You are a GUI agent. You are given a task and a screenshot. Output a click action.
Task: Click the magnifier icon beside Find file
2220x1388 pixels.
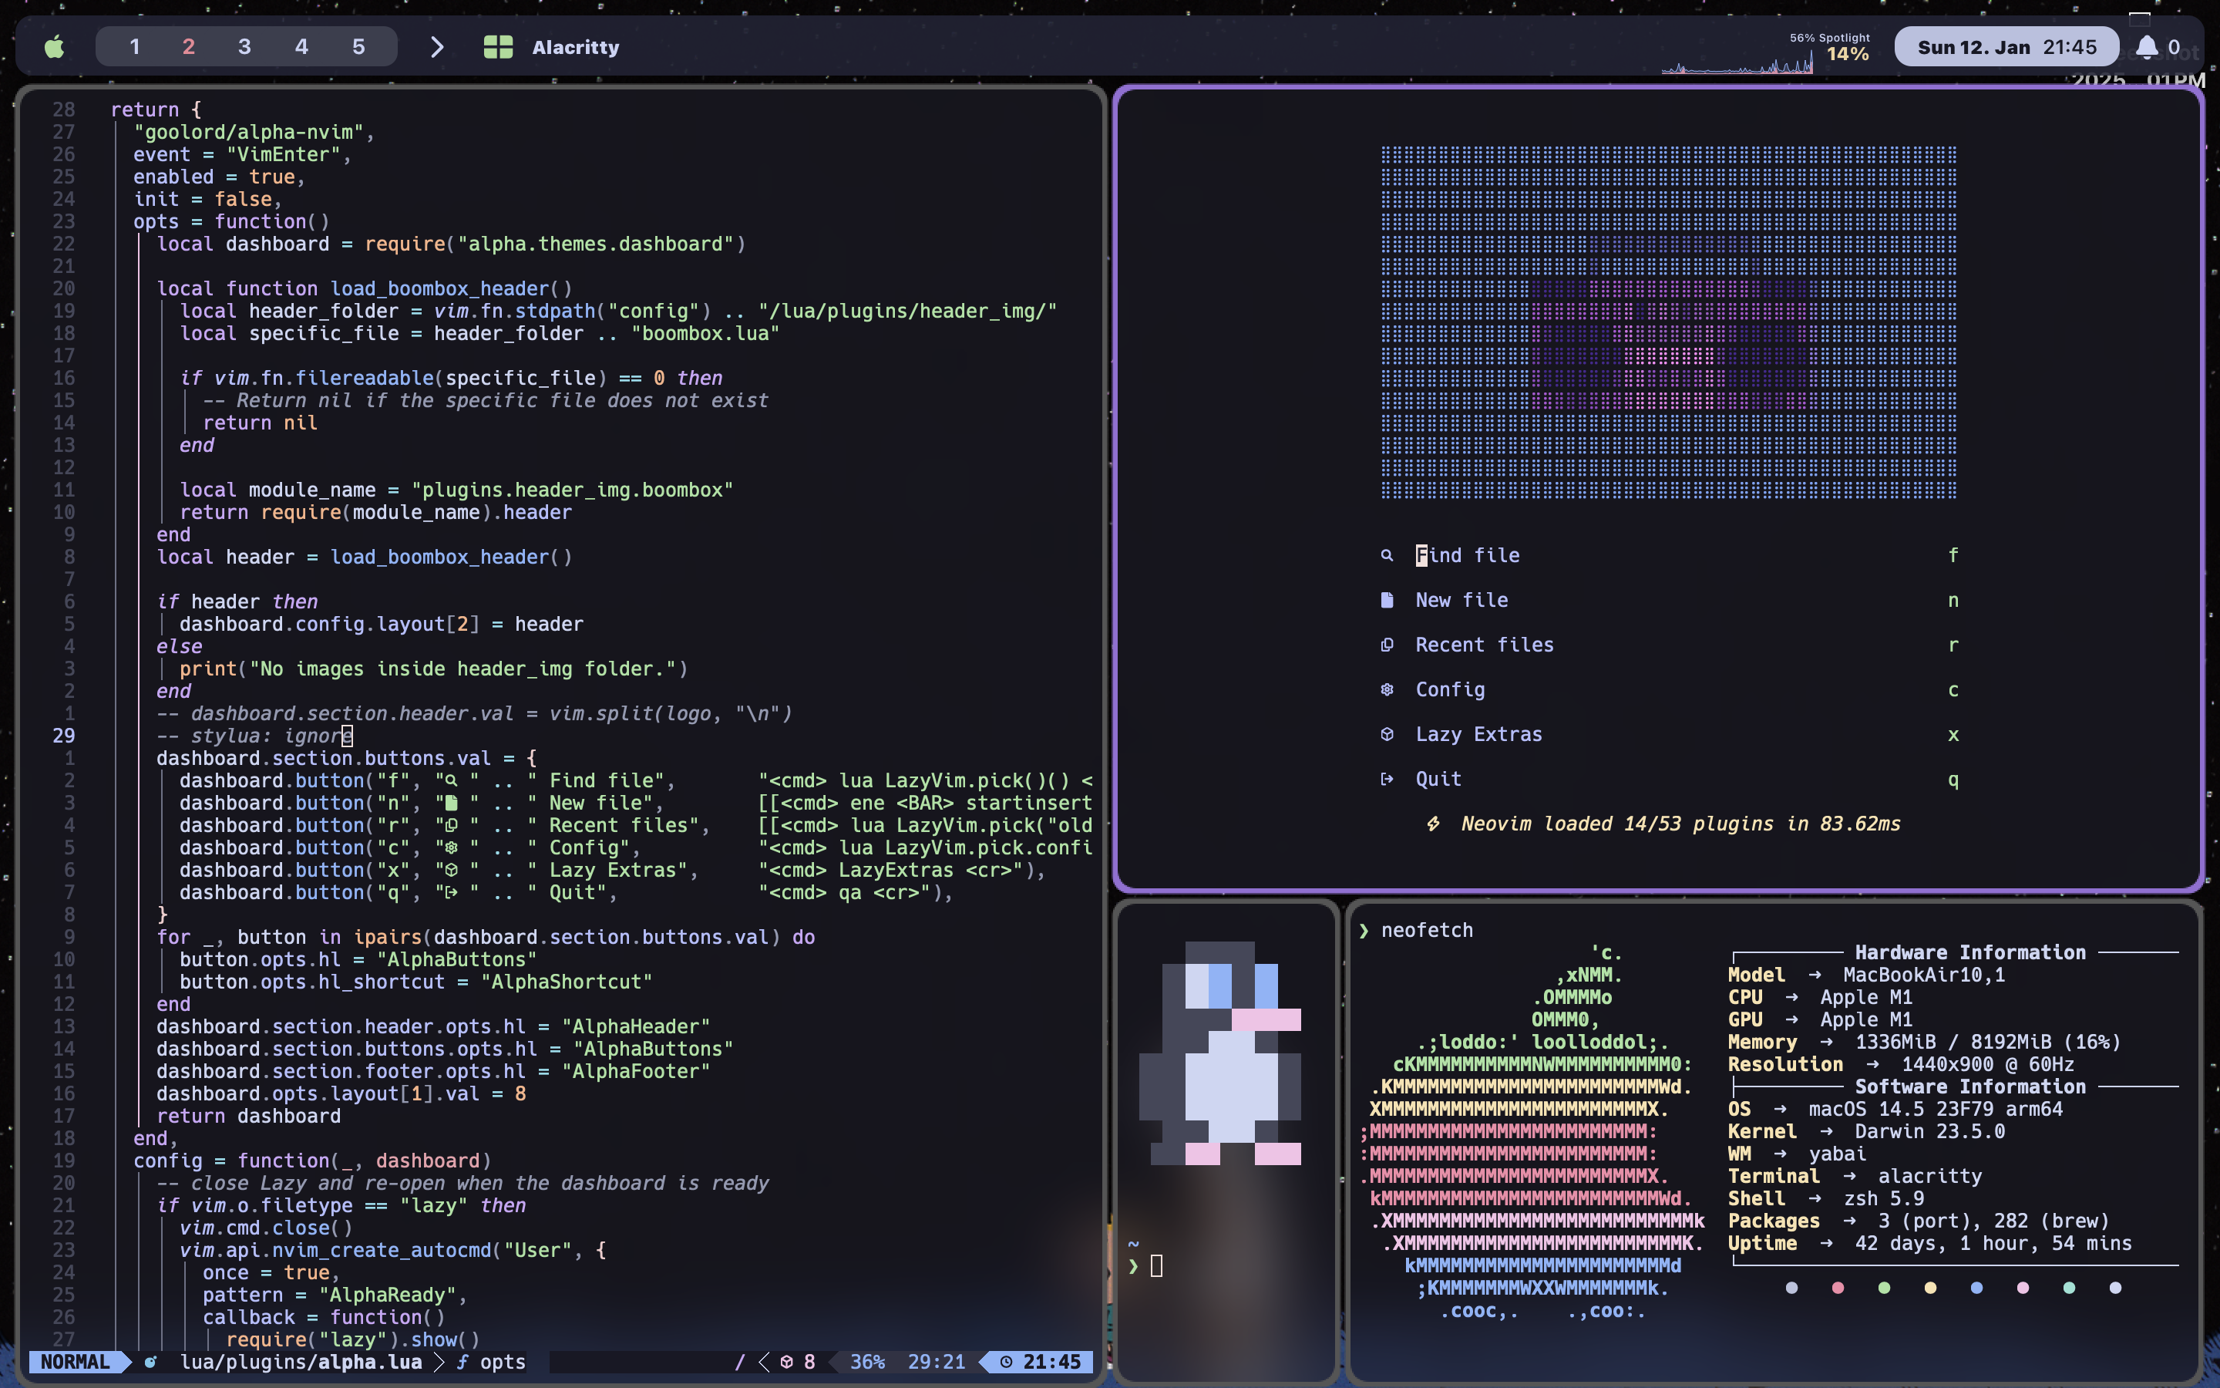(x=1387, y=555)
